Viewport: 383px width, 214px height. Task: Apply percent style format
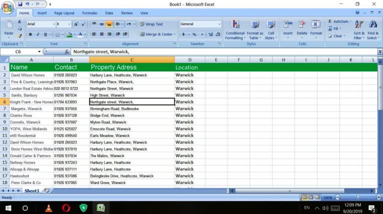point(195,34)
